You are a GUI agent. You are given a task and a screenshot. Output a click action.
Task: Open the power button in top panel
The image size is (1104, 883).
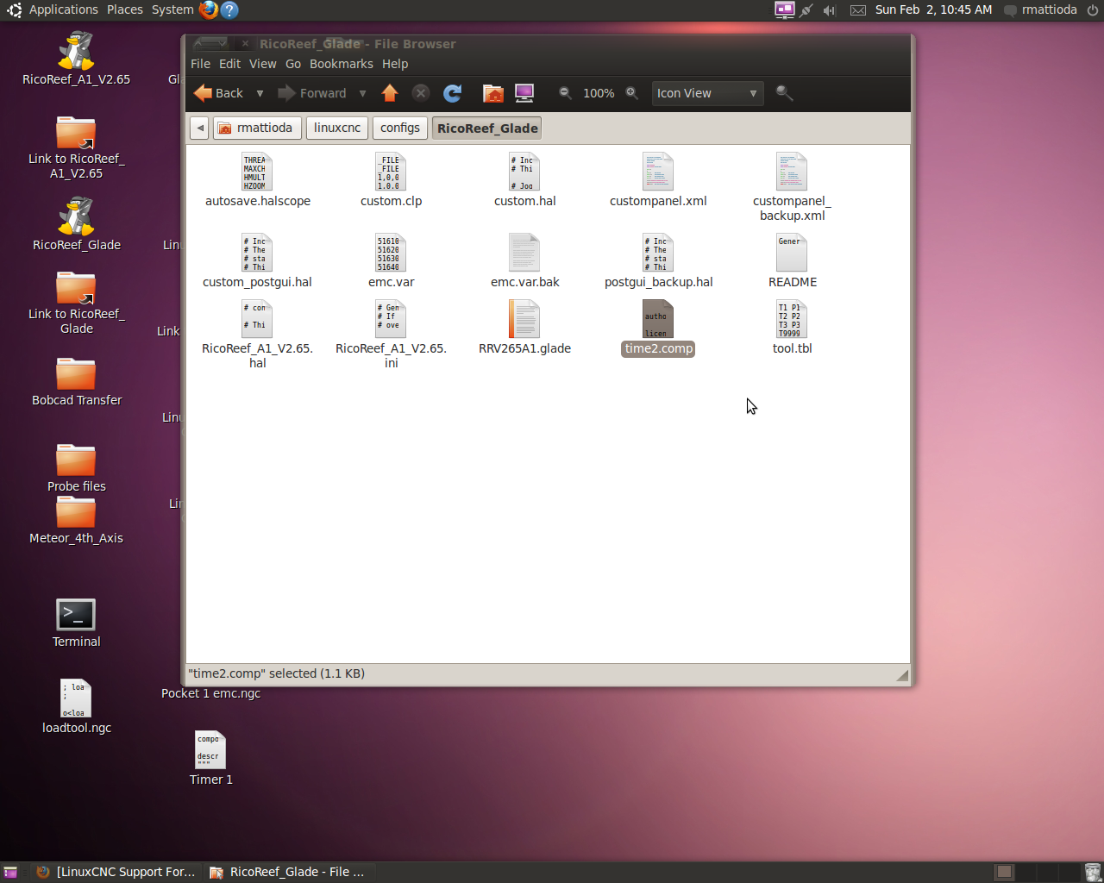[x=1092, y=9]
